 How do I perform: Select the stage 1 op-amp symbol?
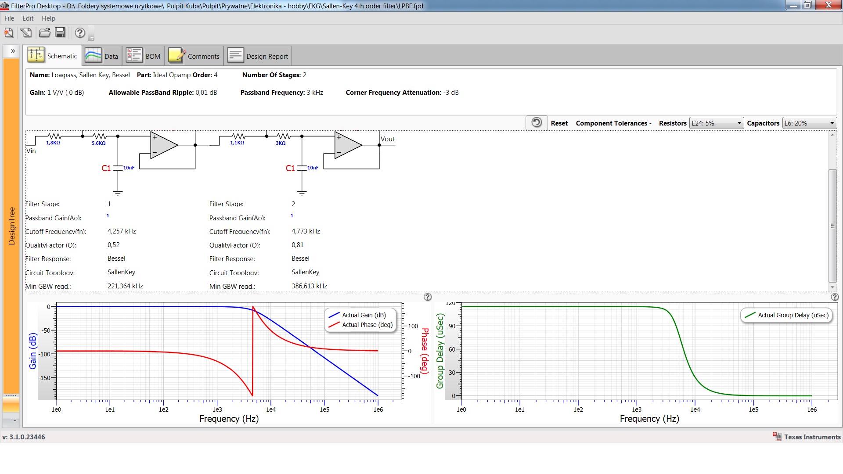pyautogui.click(x=164, y=145)
